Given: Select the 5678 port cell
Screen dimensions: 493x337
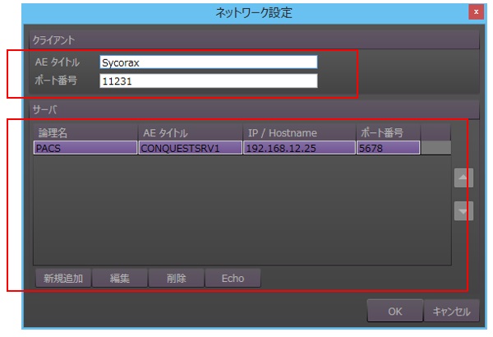Looking at the screenshot, I should point(389,148).
